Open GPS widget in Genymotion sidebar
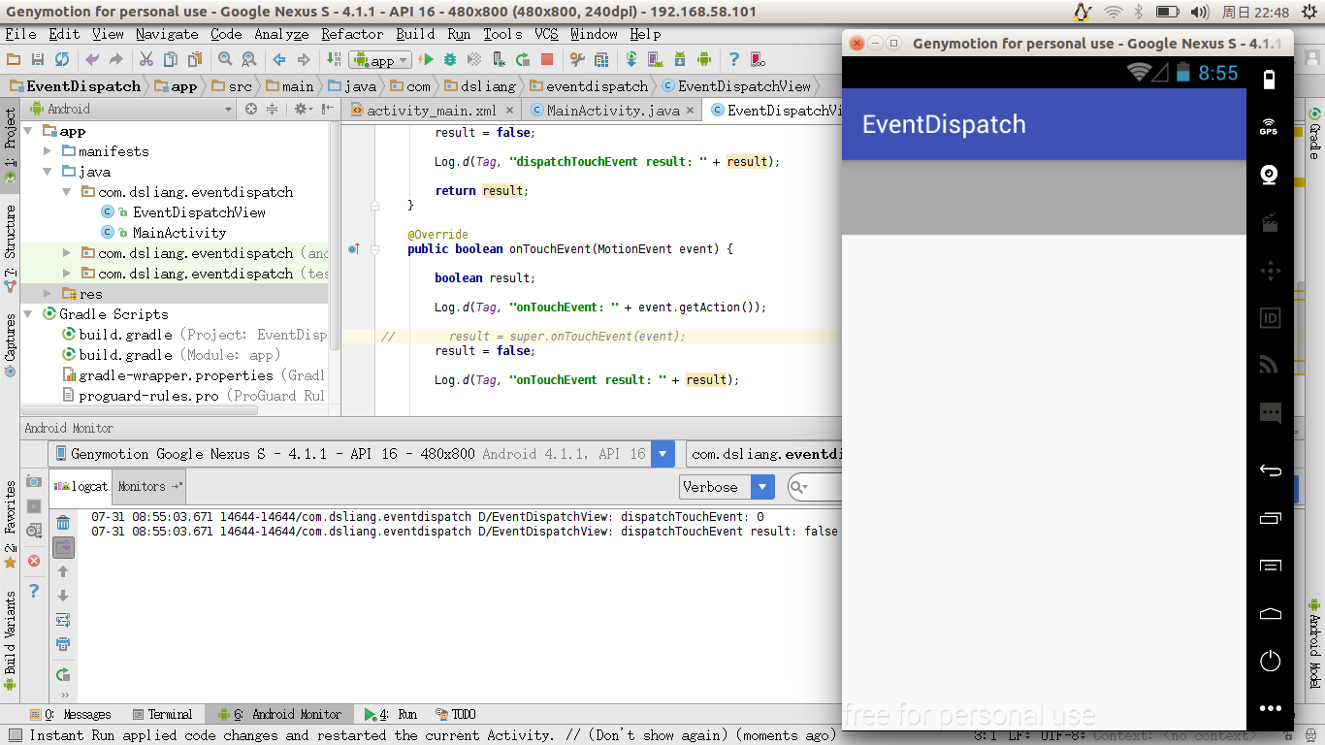The image size is (1325, 745). [1269, 127]
